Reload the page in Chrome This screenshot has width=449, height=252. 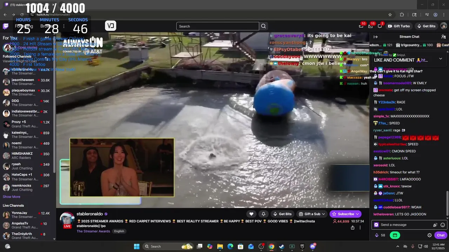point(22,15)
